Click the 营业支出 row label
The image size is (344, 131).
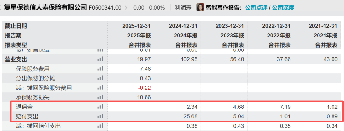click(x=16, y=59)
